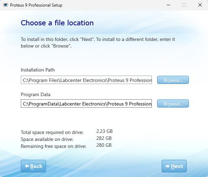
Task: Click the "Installation Path" label
Action: (38, 70)
